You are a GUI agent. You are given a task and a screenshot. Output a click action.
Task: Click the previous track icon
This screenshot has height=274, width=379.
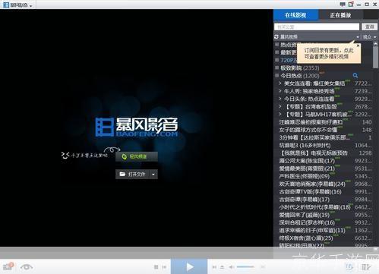tap(164, 267)
